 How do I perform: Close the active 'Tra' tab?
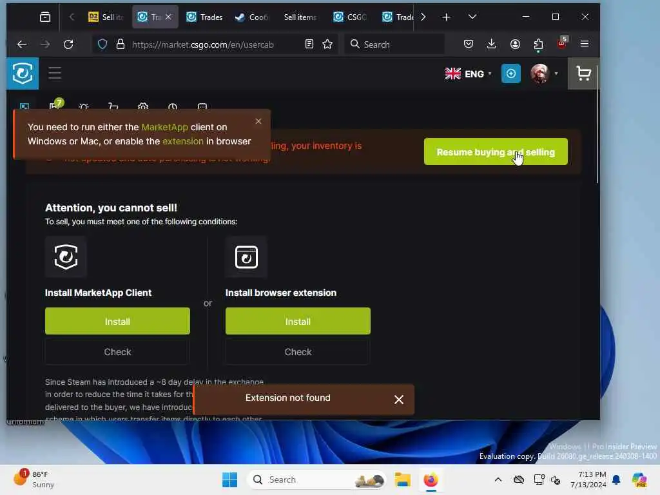(x=168, y=17)
